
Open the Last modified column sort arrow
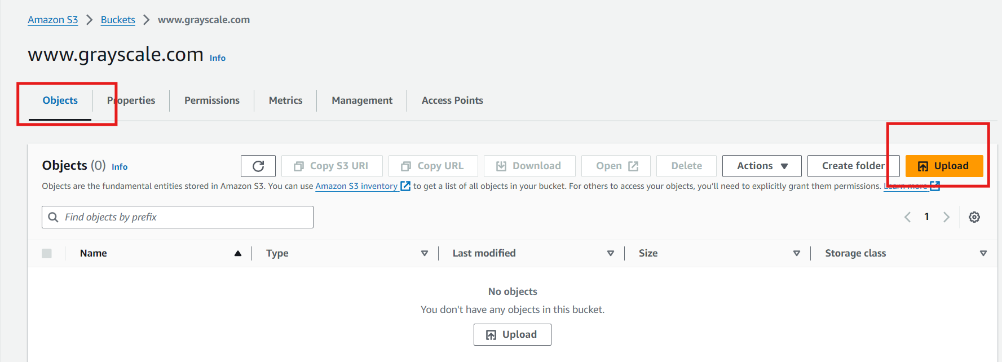pos(610,253)
